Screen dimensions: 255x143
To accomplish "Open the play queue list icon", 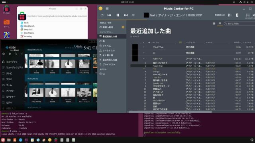I will pyautogui.click(x=248, y=15).
